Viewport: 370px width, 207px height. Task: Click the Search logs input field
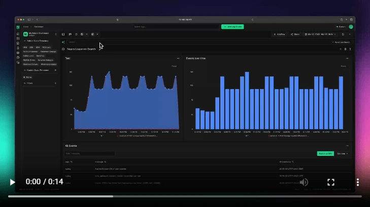[152, 26]
